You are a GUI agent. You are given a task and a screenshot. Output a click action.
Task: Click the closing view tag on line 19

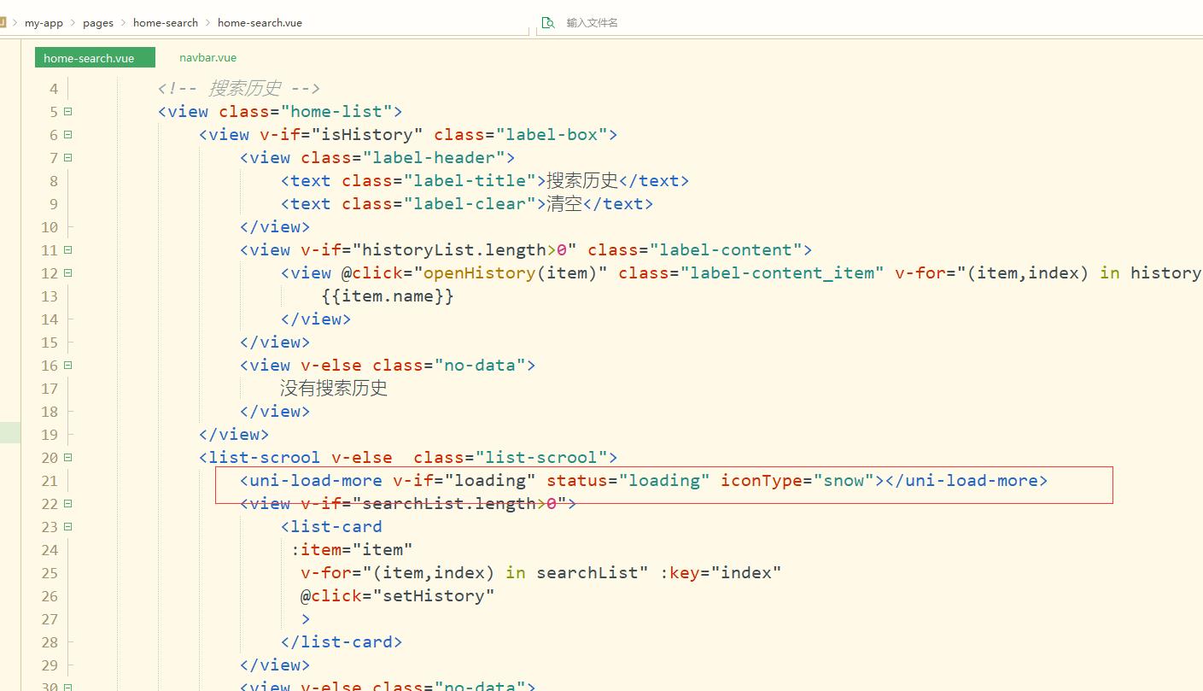[234, 434]
